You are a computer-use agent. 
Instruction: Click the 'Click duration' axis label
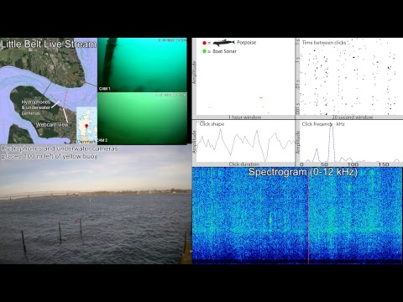(244, 164)
